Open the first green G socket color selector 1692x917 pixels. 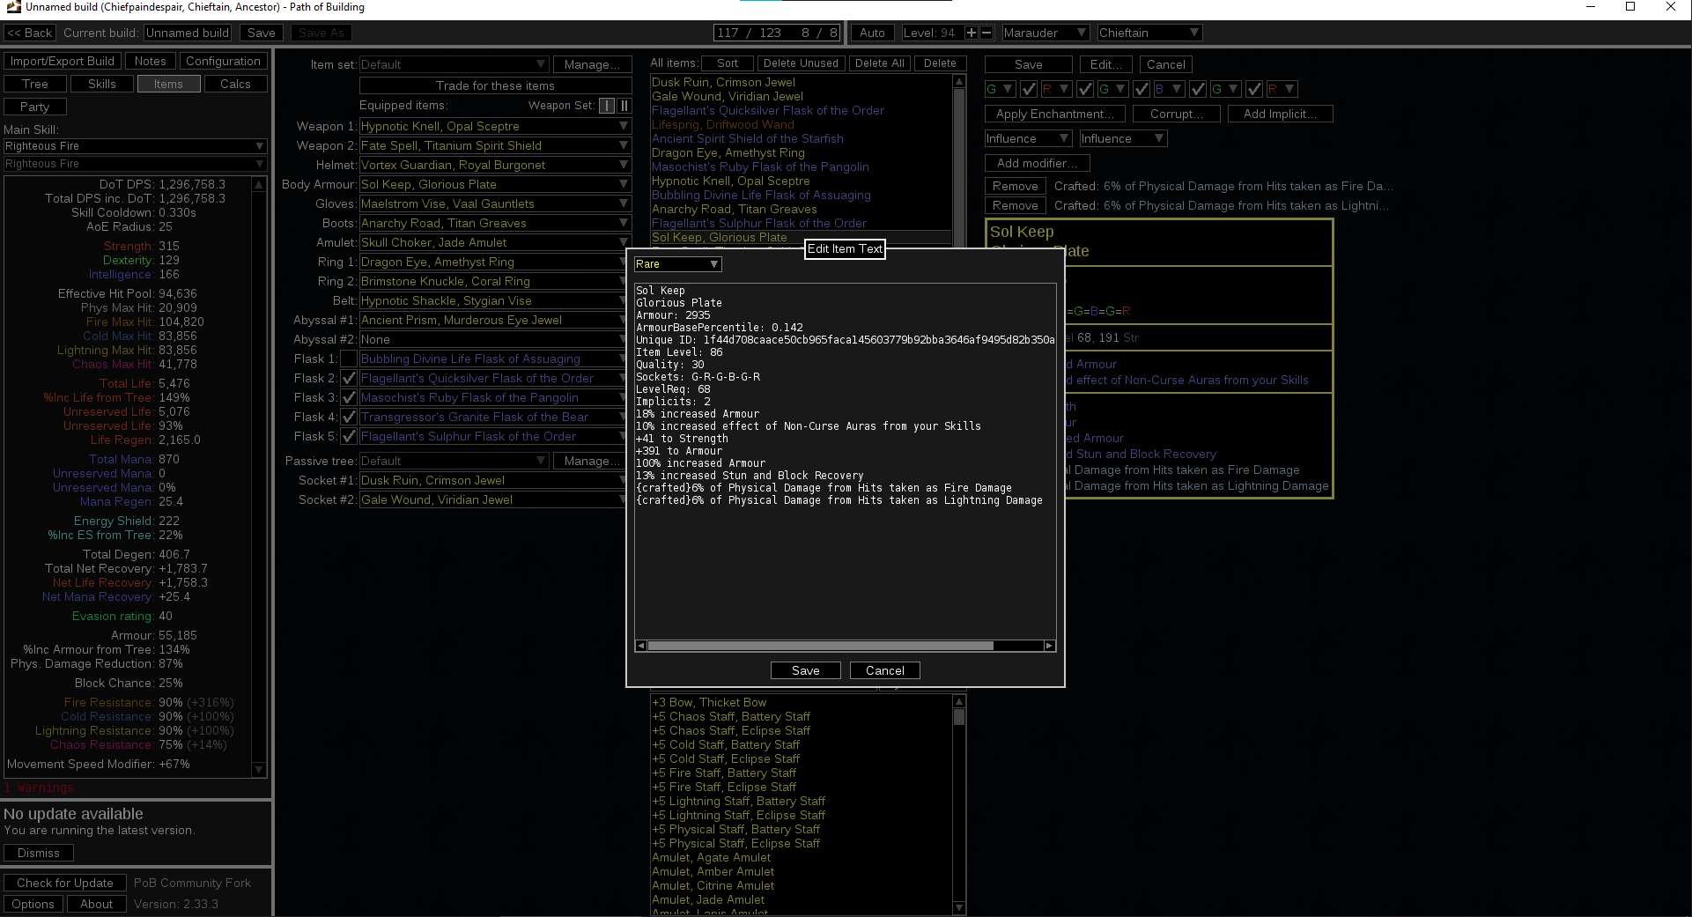point(999,89)
